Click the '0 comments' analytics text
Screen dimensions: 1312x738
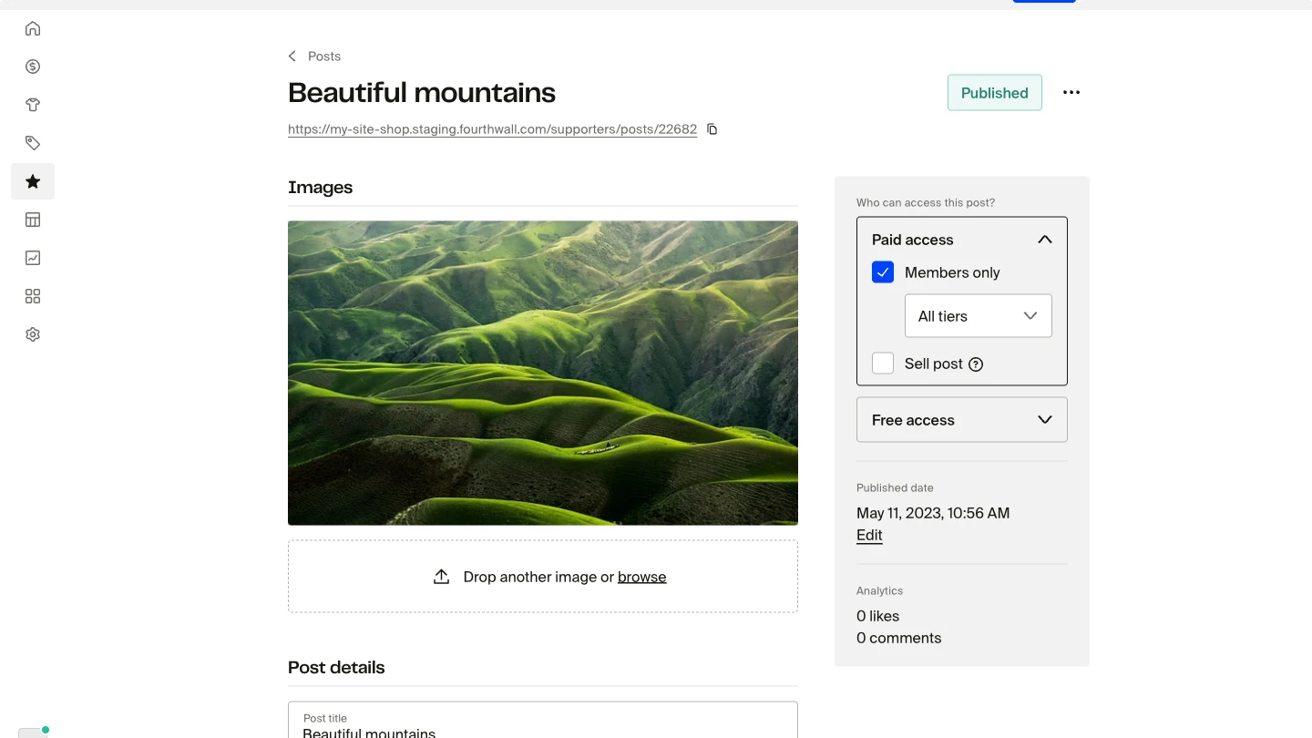(898, 638)
